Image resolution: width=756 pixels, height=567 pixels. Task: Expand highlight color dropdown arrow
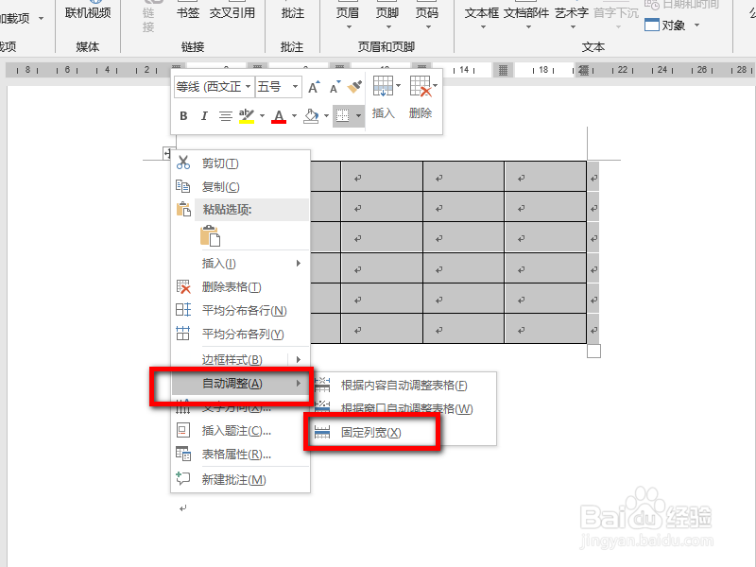pyautogui.click(x=262, y=115)
